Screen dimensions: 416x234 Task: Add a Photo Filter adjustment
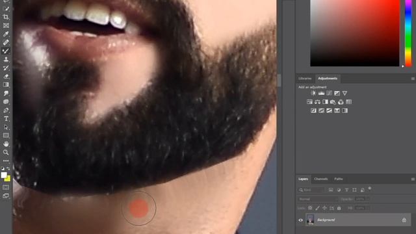click(333, 102)
